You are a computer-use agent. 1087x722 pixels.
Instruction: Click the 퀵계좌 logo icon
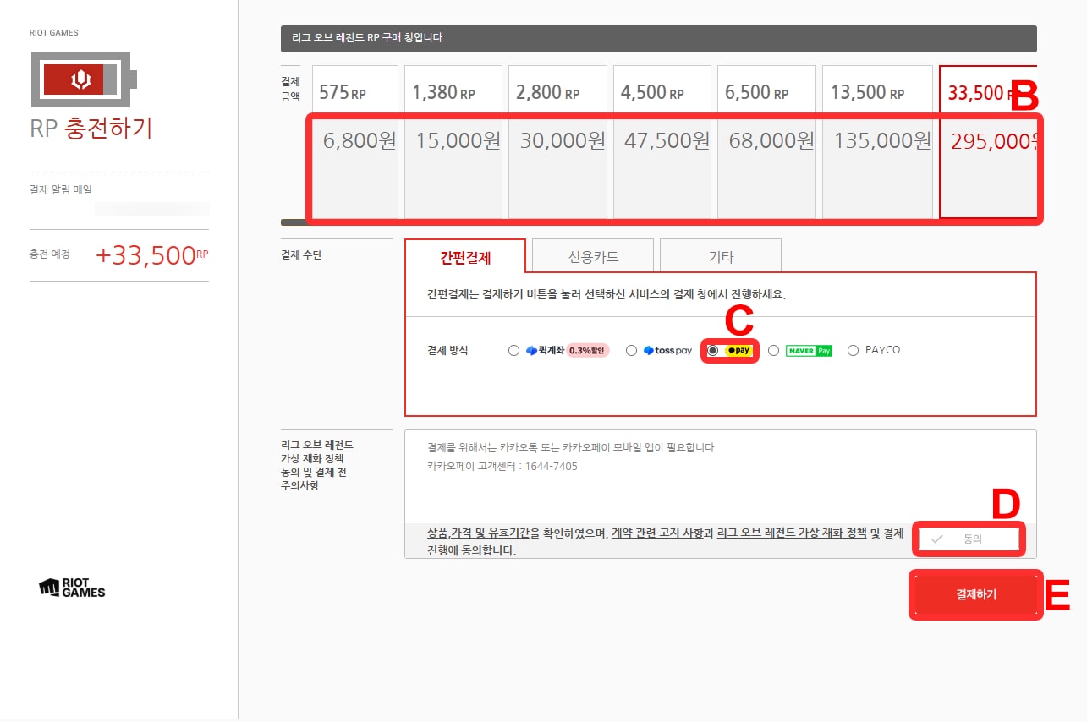pyautogui.click(x=531, y=350)
